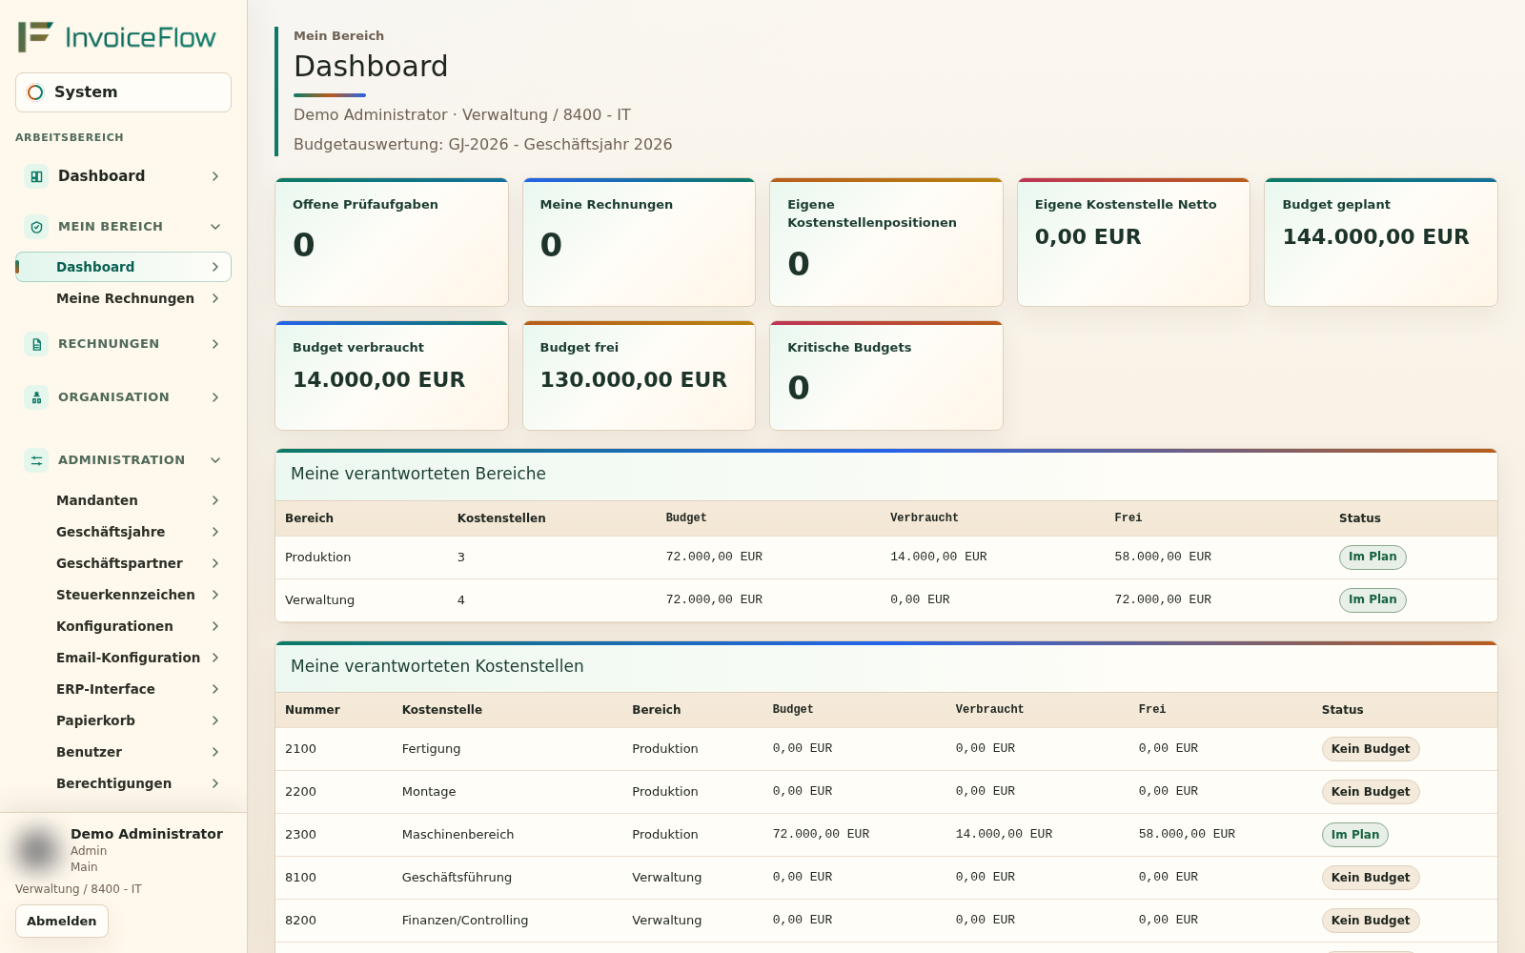The image size is (1525, 953).
Task: Open Meine Rechnungen in sidebar
Action: click(x=123, y=298)
